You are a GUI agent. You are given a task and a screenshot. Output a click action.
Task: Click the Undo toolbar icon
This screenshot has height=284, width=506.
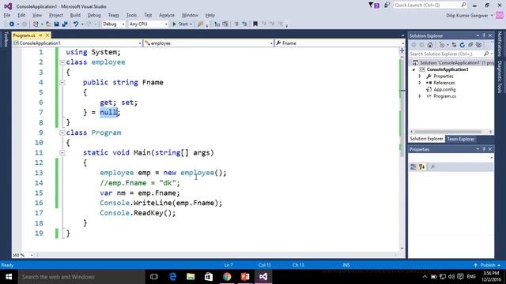point(76,24)
